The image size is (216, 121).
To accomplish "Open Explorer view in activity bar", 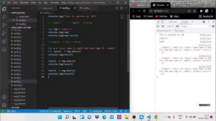I will pos(4,9).
